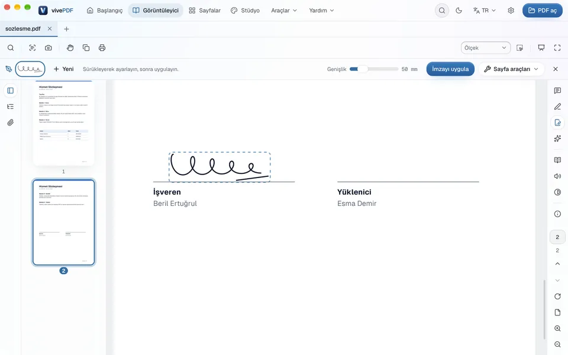
Task: Zoom in on the page
Action: click(x=557, y=328)
